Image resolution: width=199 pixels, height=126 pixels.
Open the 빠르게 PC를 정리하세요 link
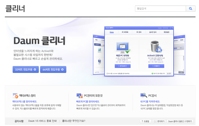coord(88,102)
